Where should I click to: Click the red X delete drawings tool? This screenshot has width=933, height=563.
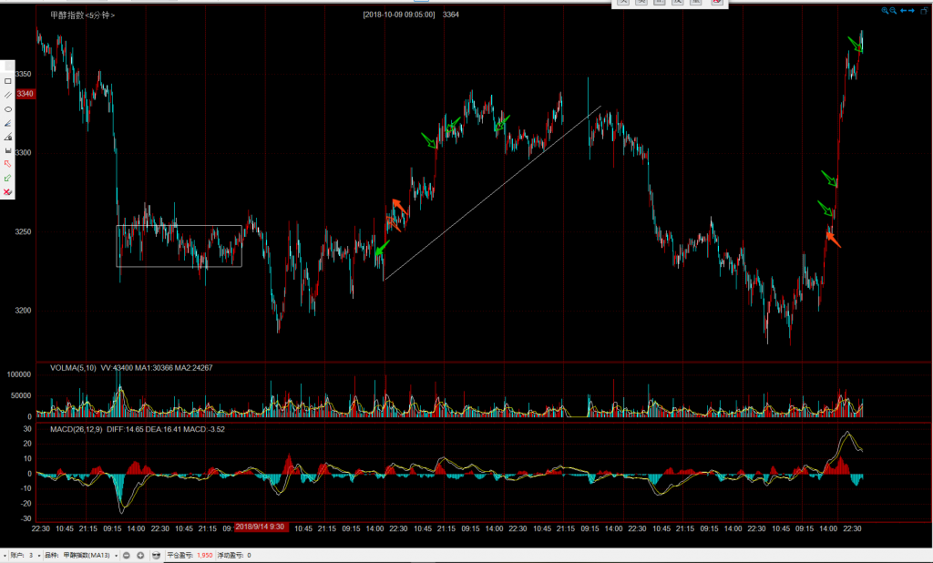(8, 192)
